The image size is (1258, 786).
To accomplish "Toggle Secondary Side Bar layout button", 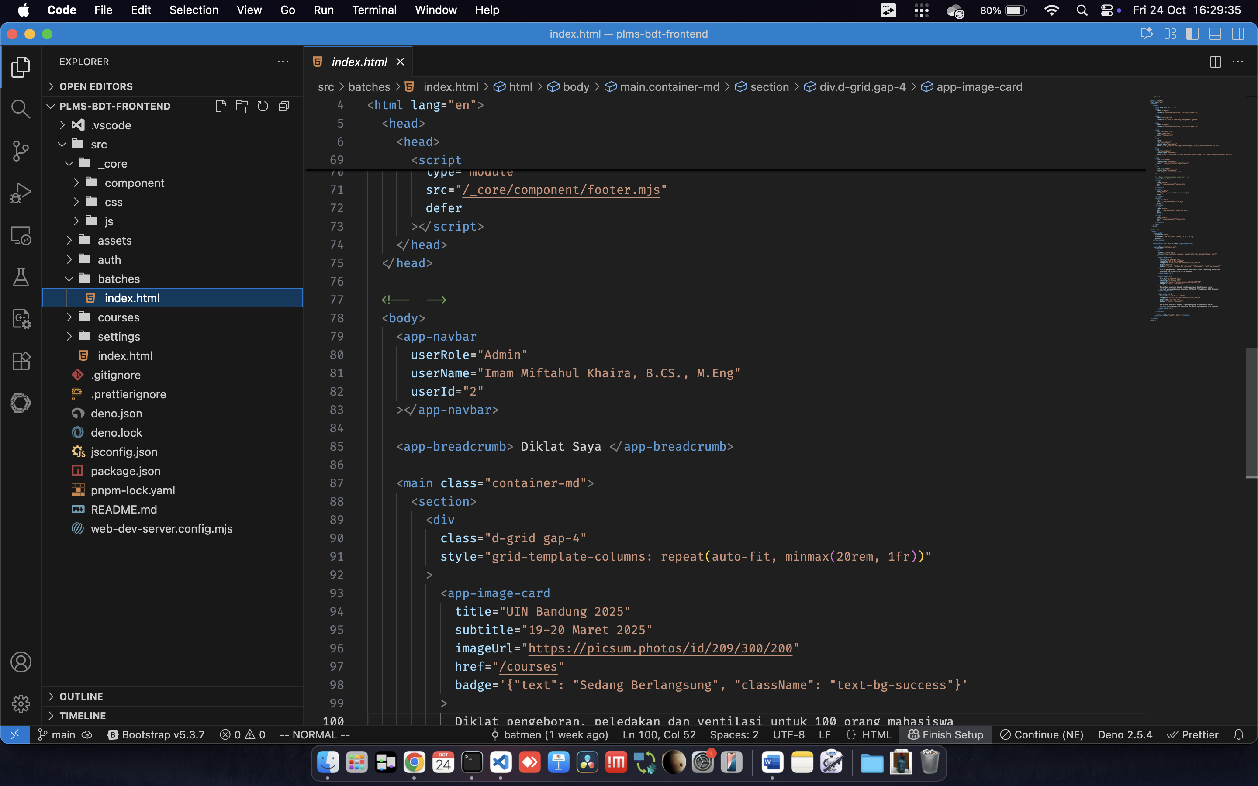I will [1238, 34].
